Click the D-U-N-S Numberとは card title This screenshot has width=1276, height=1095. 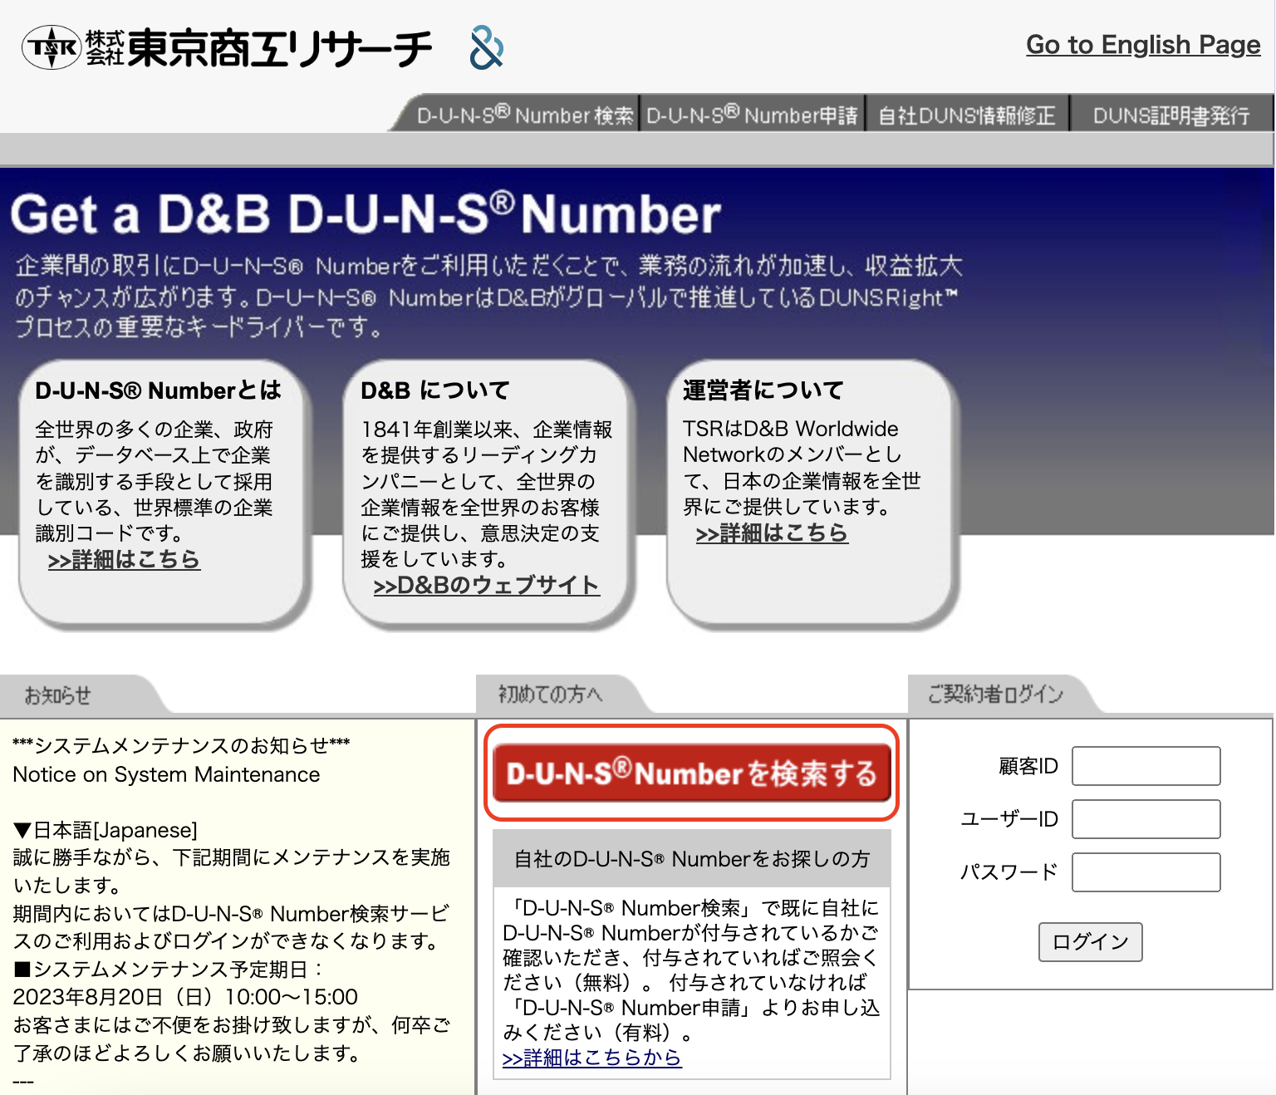(158, 390)
